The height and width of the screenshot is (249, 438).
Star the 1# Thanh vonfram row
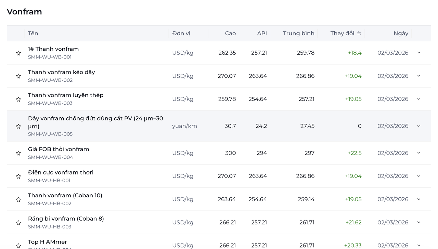[18, 53]
